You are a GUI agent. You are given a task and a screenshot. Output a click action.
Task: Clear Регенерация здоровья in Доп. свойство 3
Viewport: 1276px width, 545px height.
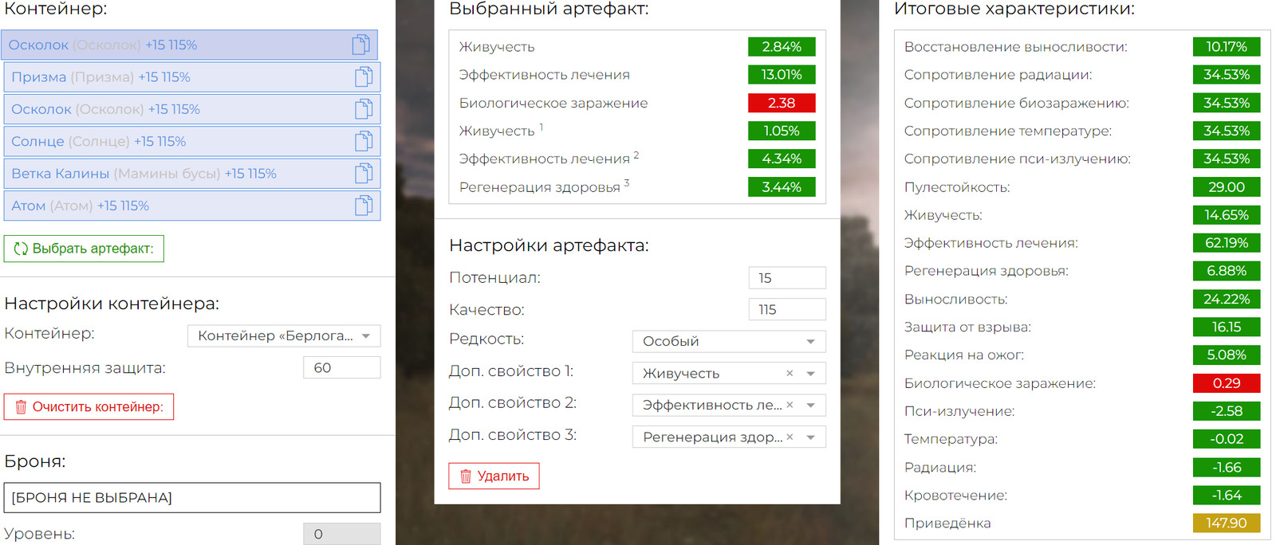(x=790, y=437)
